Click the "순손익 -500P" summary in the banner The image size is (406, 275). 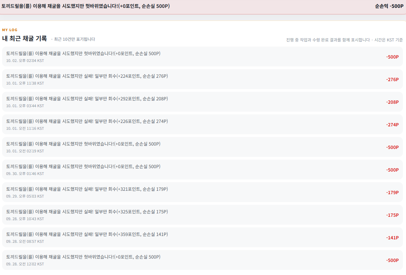tap(389, 6)
